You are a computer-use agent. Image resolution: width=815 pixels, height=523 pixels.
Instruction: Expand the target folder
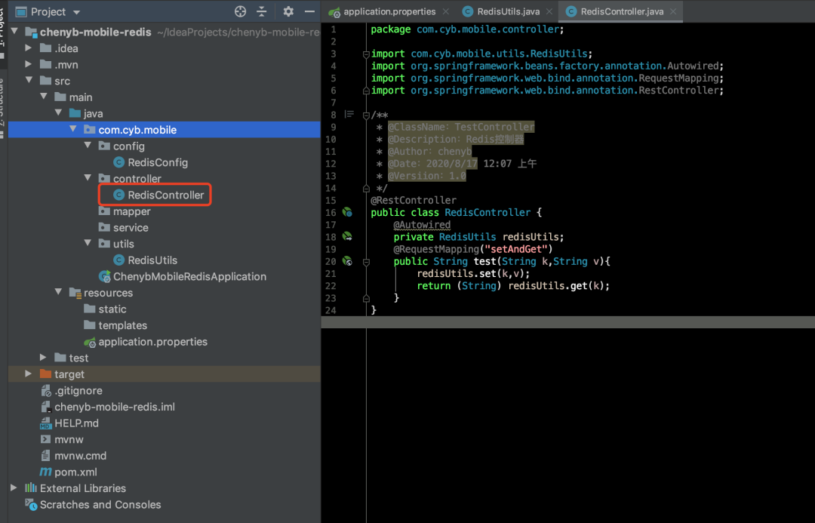point(29,374)
